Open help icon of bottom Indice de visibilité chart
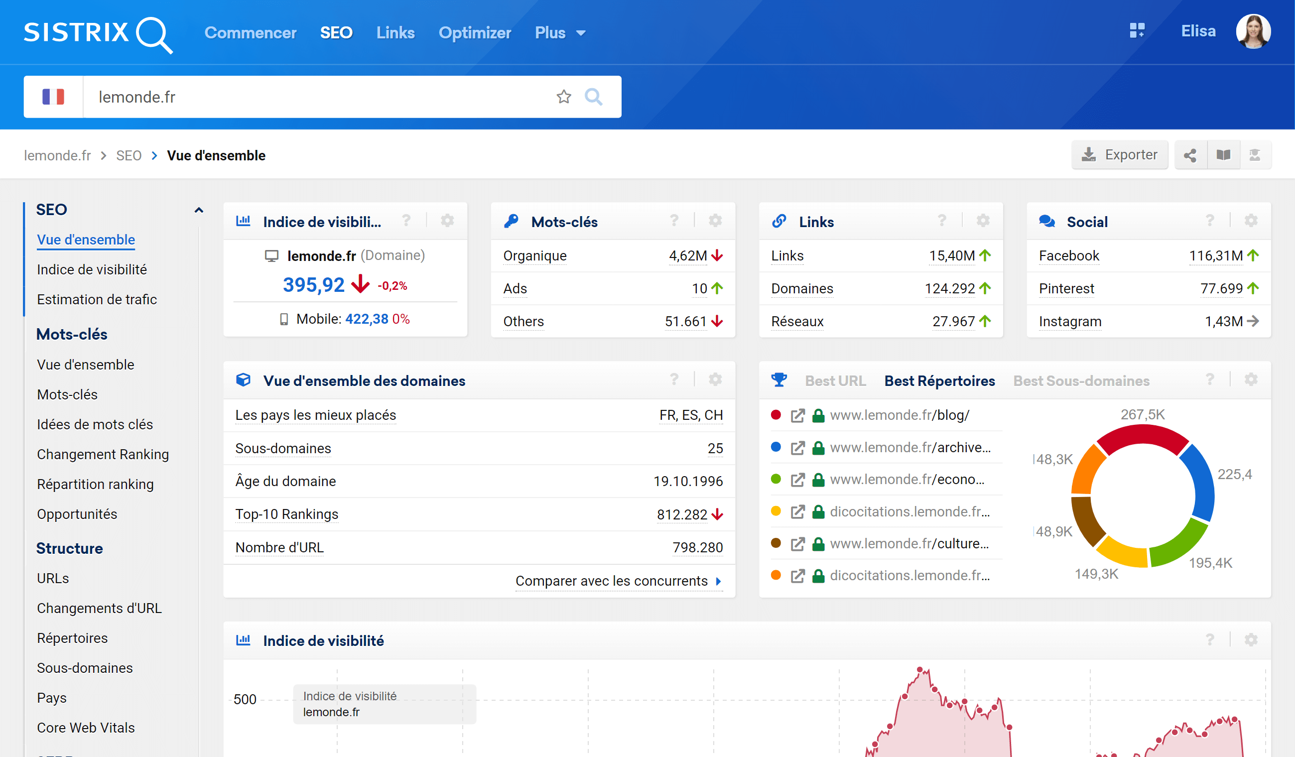 [1210, 640]
